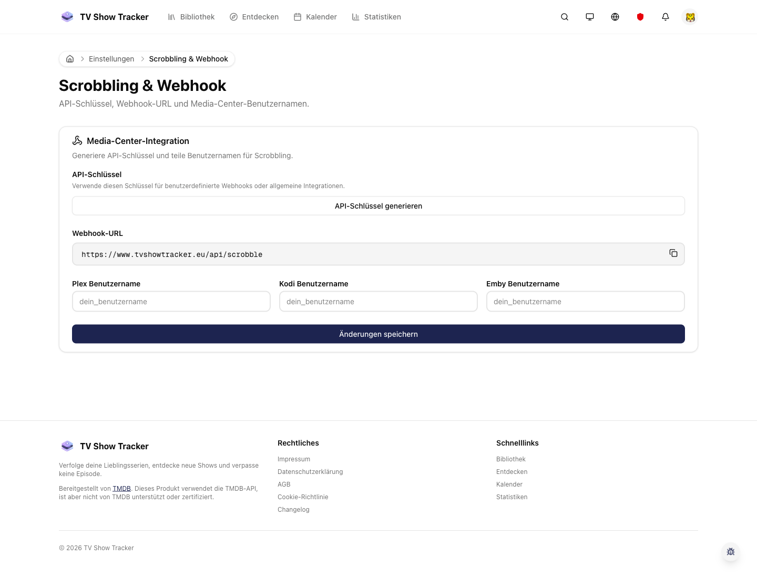Switch to the Kalender page

[x=321, y=17]
